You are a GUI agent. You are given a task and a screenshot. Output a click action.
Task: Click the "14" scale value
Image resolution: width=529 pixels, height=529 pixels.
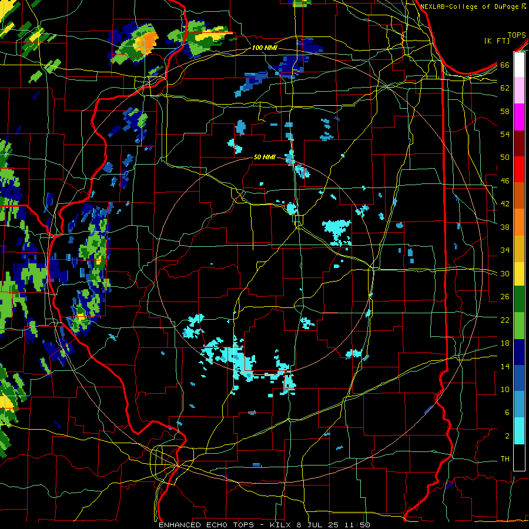click(x=505, y=366)
